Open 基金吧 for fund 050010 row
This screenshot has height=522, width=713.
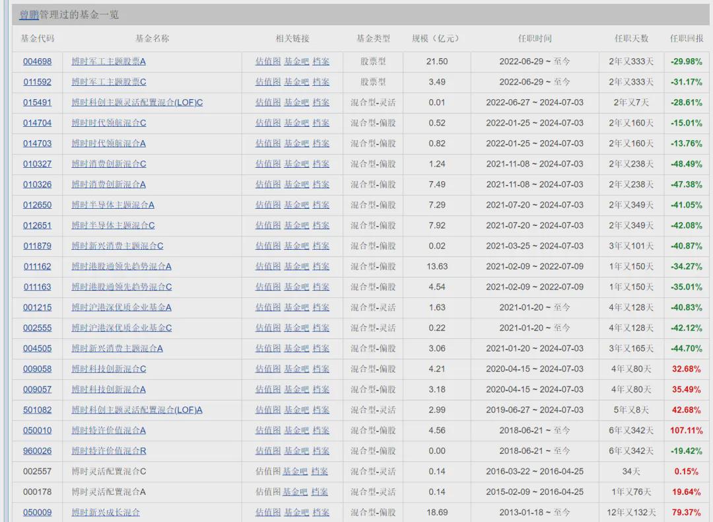(x=296, y=430)
